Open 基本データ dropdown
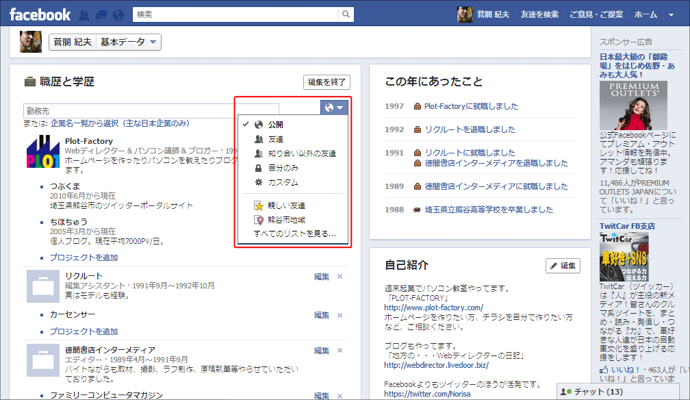Viewport: 690px width, 400px height. click(x=128, y=42)
